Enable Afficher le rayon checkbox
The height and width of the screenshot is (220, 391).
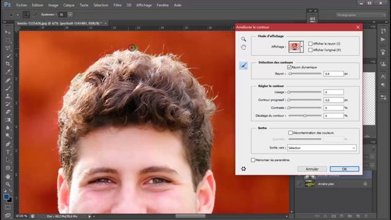point(310,43)
